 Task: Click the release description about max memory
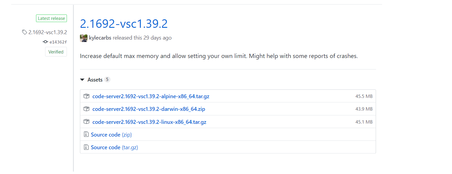click(x=219, y=56)
